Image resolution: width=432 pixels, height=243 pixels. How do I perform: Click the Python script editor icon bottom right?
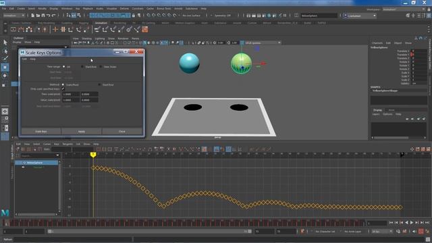click(428, 240)
